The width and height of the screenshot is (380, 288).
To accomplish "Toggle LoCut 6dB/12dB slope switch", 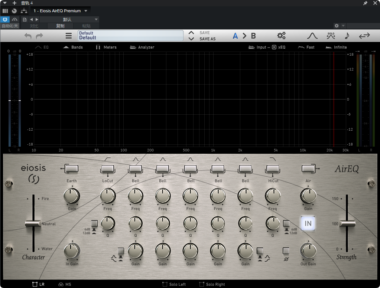I will tap(94, 223).
